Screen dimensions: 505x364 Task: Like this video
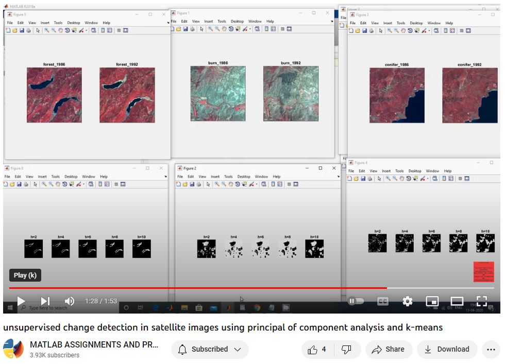pyautogui.click(x=317, y=349)
